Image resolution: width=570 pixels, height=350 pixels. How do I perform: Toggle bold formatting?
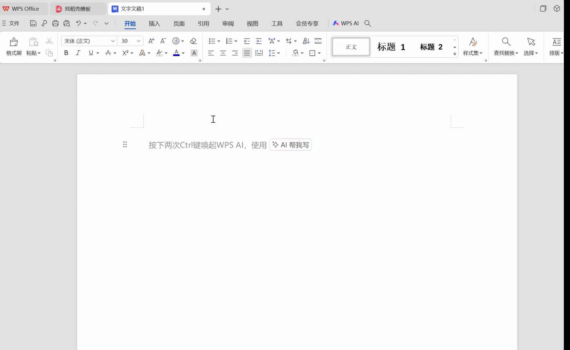pos(66,53)
